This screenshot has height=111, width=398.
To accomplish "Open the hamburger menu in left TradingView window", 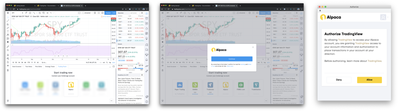I will pos(8,13).
